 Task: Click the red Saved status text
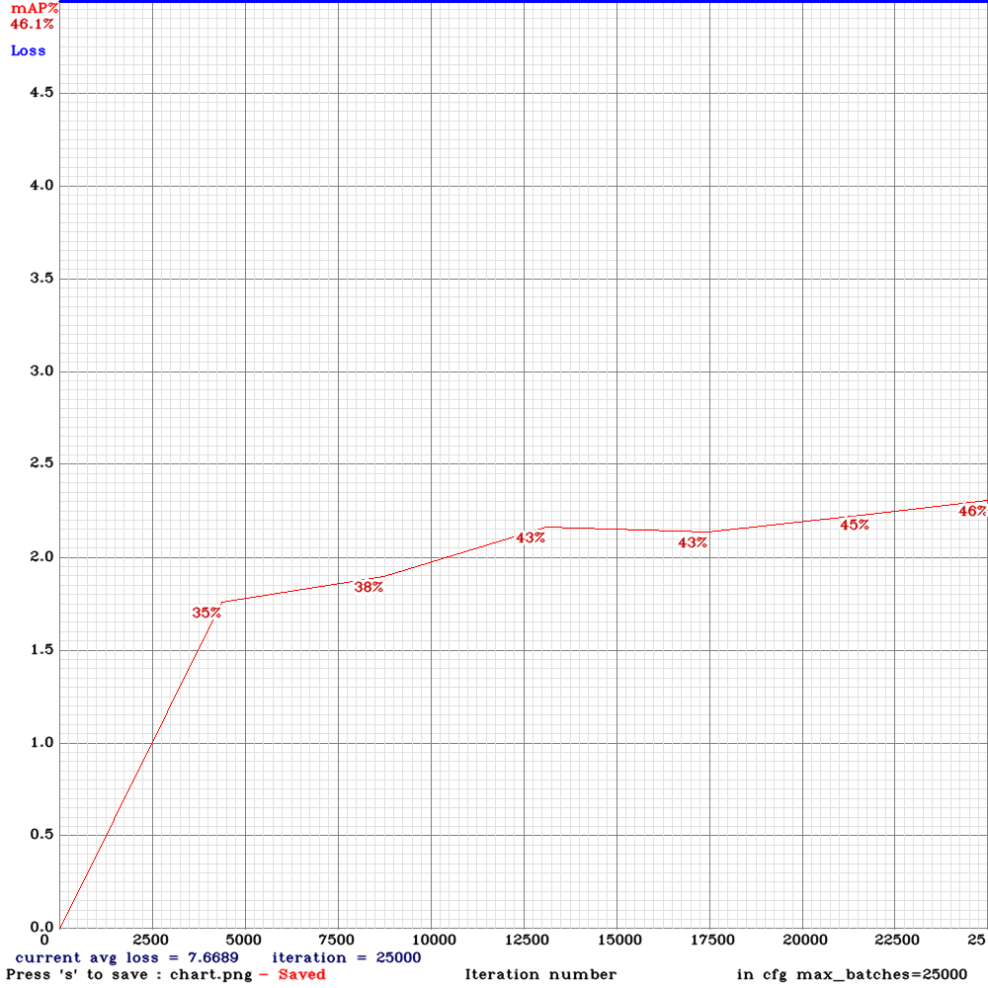[301, 975]
